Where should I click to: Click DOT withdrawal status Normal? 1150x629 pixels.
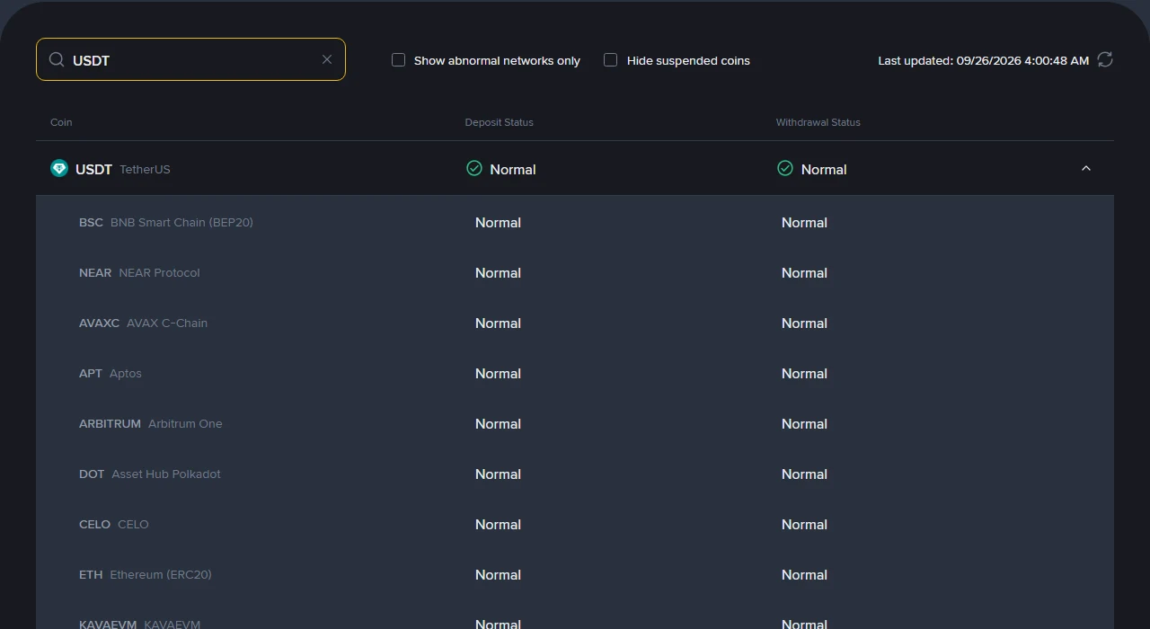click(804, 474)
